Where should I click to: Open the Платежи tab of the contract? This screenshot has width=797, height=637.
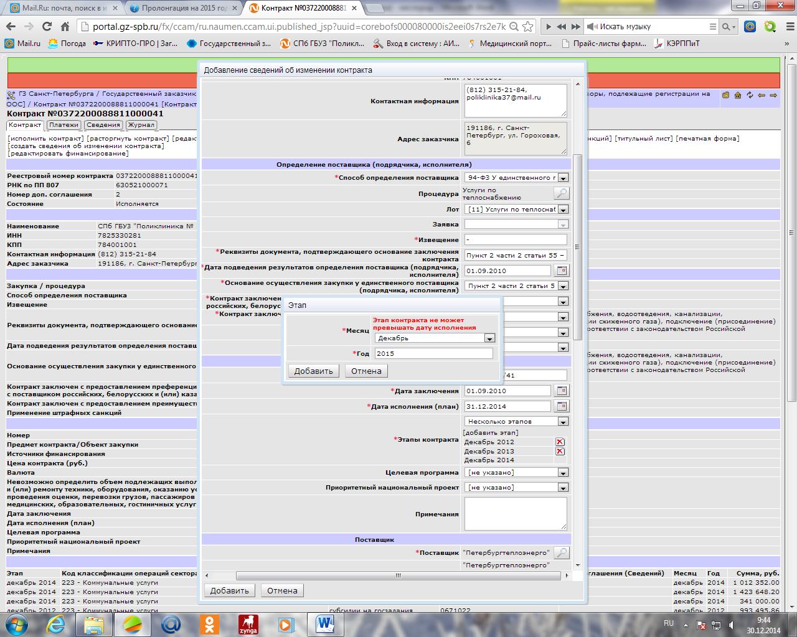64,125
